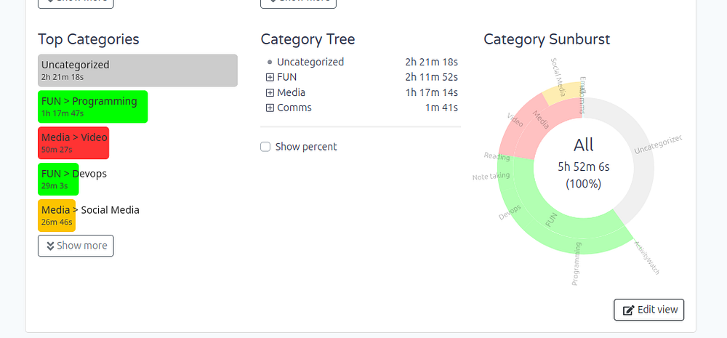Expand Media plus icon in Category Tree
This screenshot has width=727, height=338.
coord(270,92)
